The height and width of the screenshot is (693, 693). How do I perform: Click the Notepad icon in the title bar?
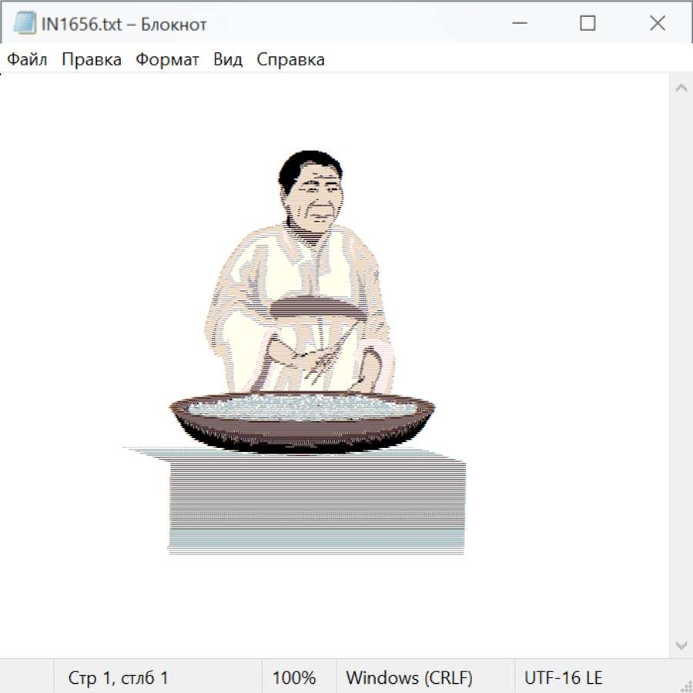(25, 24)
